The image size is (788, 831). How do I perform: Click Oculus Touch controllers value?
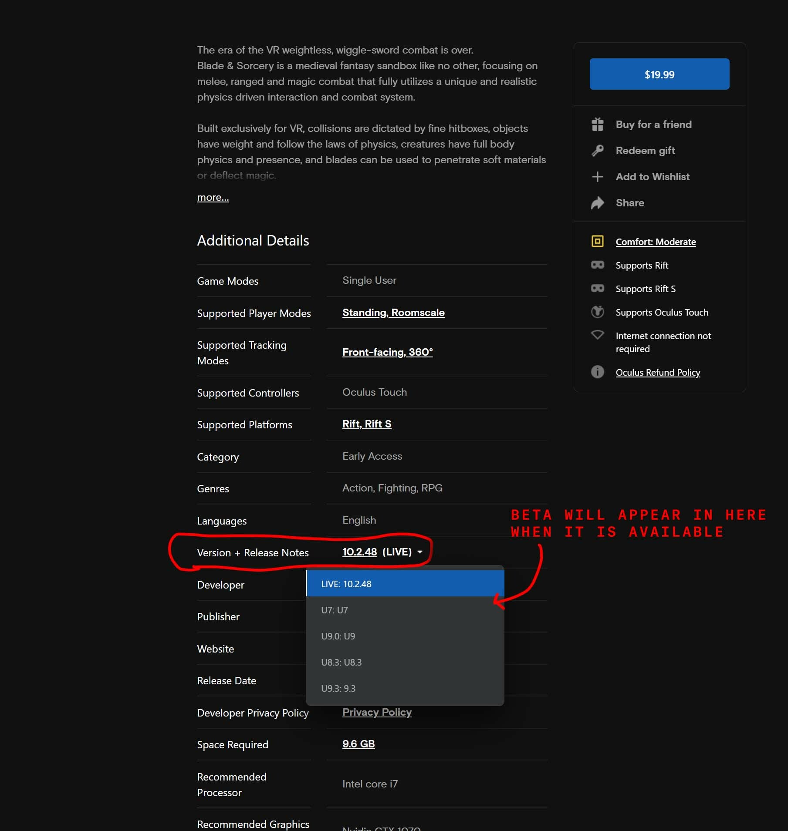[x=375, y=392]
